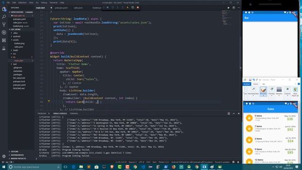302x170 pixels.
Task: Click the Restart debug icon
Action: tap(133, 8)
